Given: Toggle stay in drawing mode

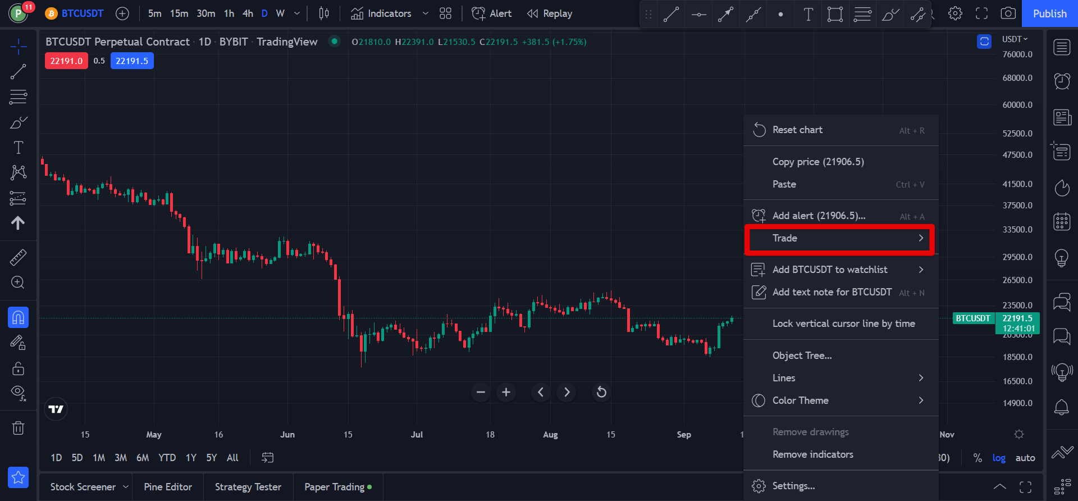Looking at the screenshot, I should (18, 343).
